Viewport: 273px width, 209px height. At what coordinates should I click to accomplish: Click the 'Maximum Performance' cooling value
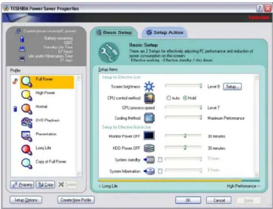(226, 118)
